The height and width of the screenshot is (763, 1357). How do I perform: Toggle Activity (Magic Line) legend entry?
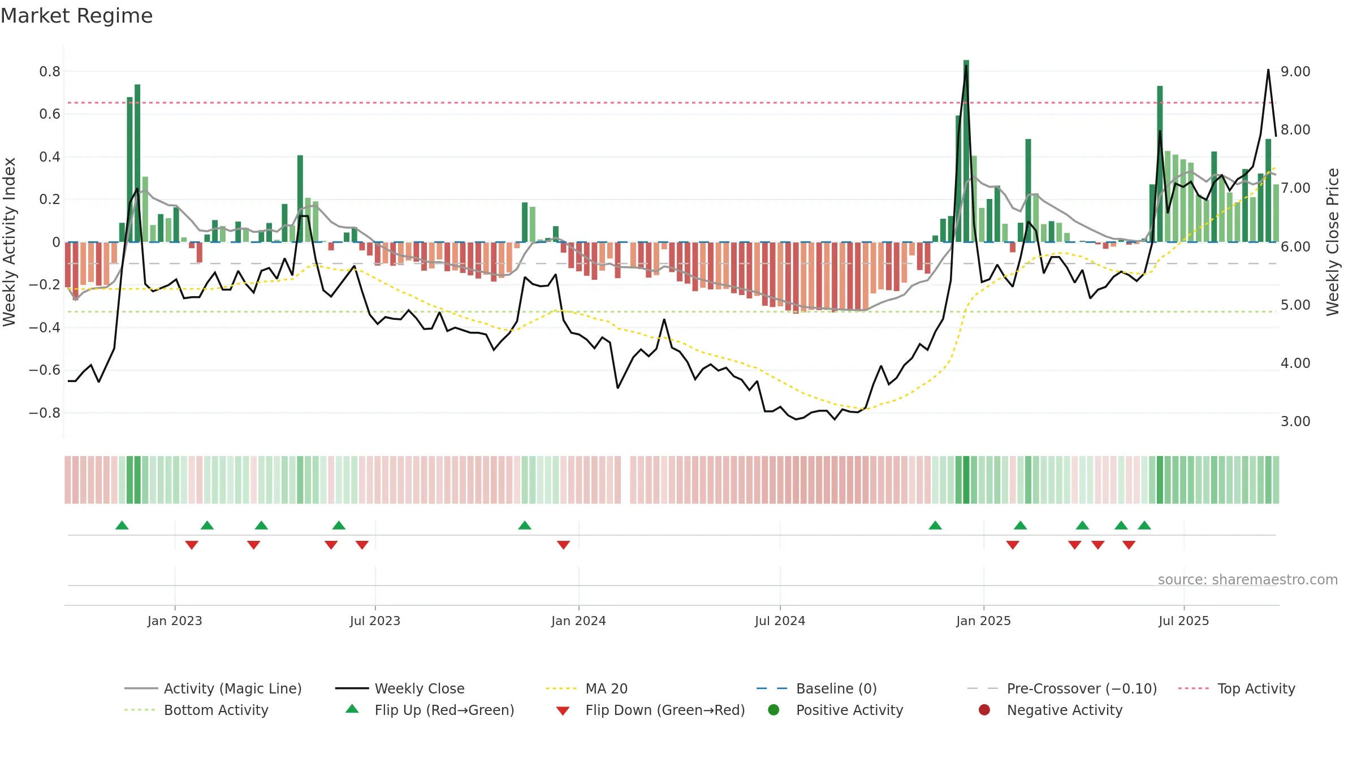213,688
